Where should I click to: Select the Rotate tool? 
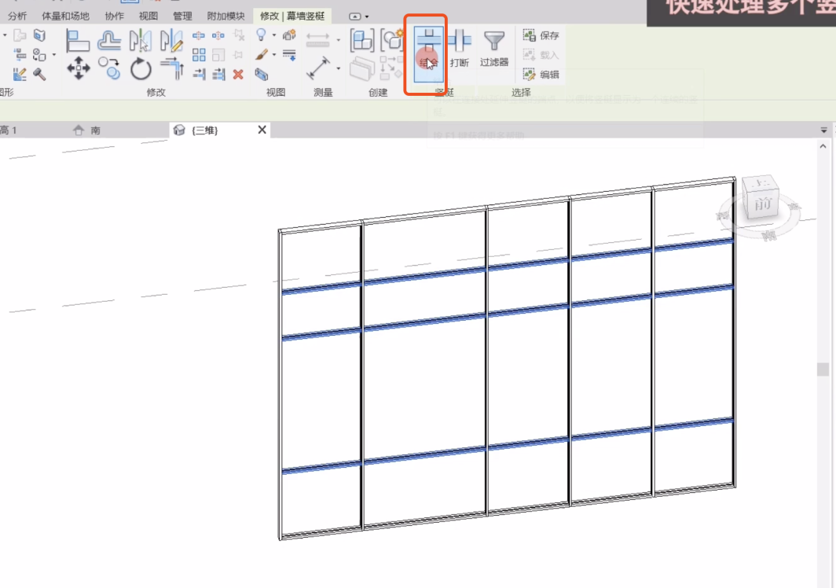point(141,69)
